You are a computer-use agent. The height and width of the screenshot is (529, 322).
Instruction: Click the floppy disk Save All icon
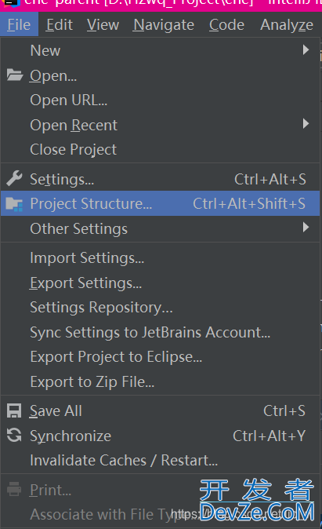click(x=14, y=411)
